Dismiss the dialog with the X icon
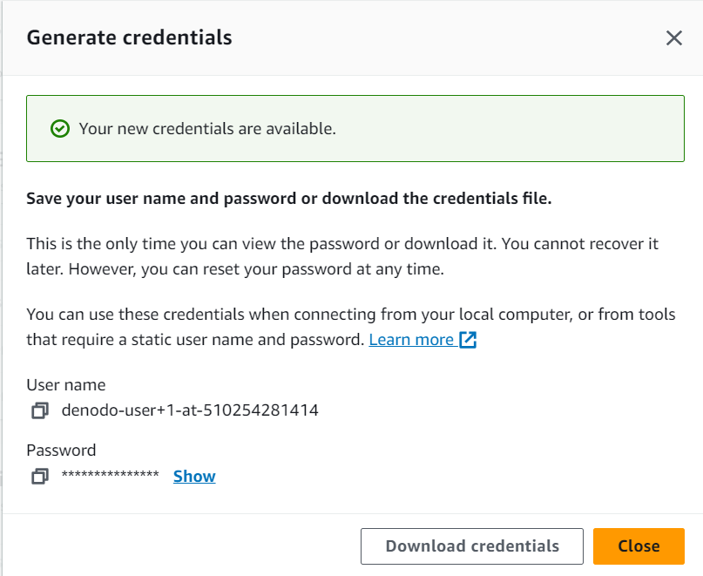703x576 pixels. pos(674,38)
